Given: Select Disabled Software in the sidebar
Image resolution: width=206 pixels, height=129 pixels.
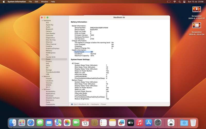Looking at the screenshot, I should (x=53, y=98).
